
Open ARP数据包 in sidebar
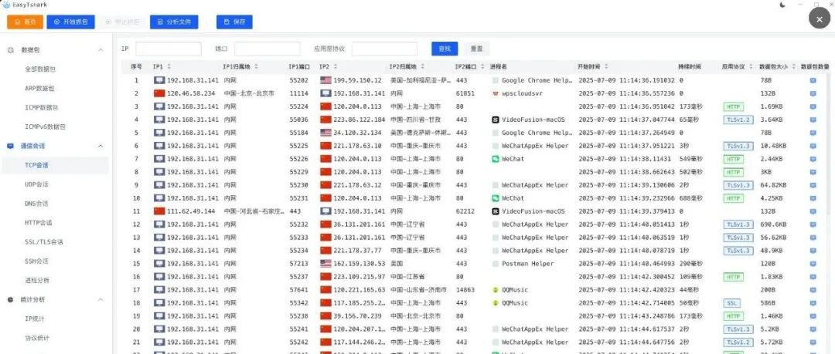click(40, 88)
